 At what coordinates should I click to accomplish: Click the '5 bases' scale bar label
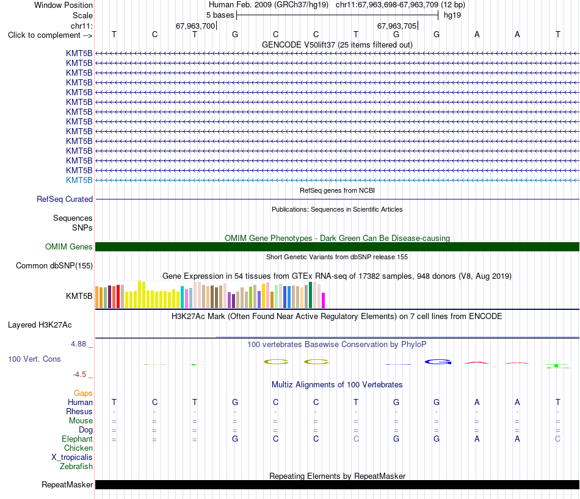click(220, 15)
